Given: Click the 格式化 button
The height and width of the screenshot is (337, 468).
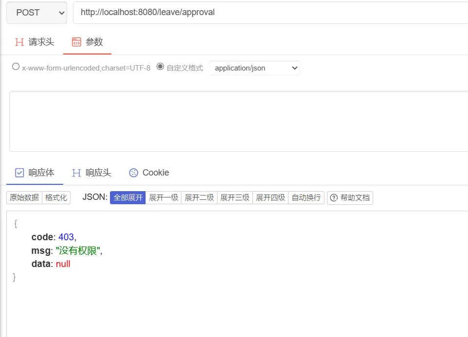Looking at the screenshot, I should 56,197.
